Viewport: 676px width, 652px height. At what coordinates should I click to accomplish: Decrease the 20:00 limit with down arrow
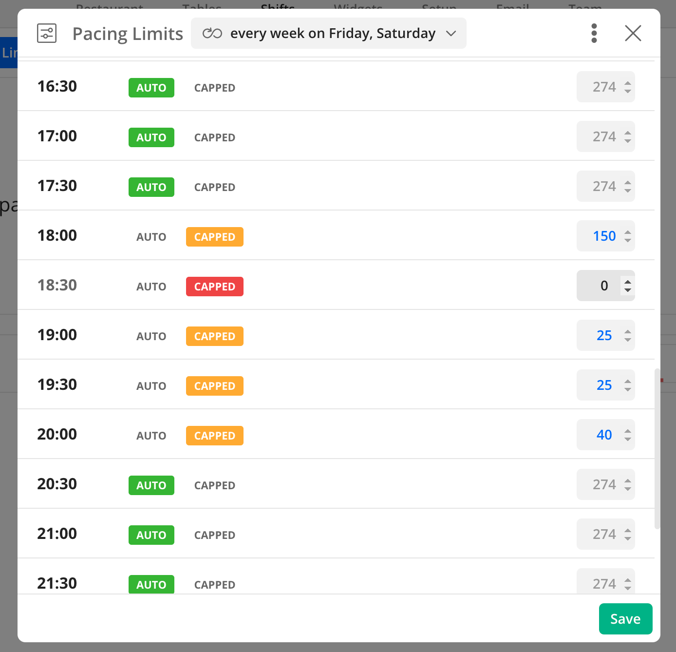click(628, 439)
